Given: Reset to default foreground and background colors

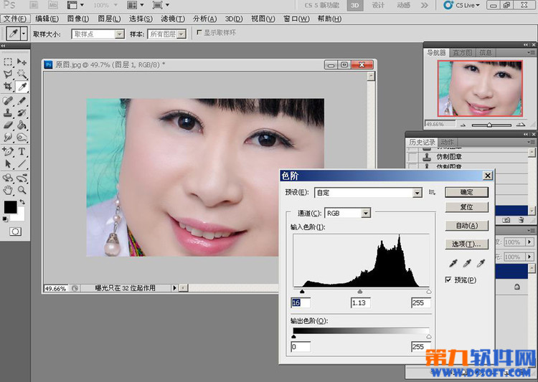Looking at the screenshot, I should point(5,219).
